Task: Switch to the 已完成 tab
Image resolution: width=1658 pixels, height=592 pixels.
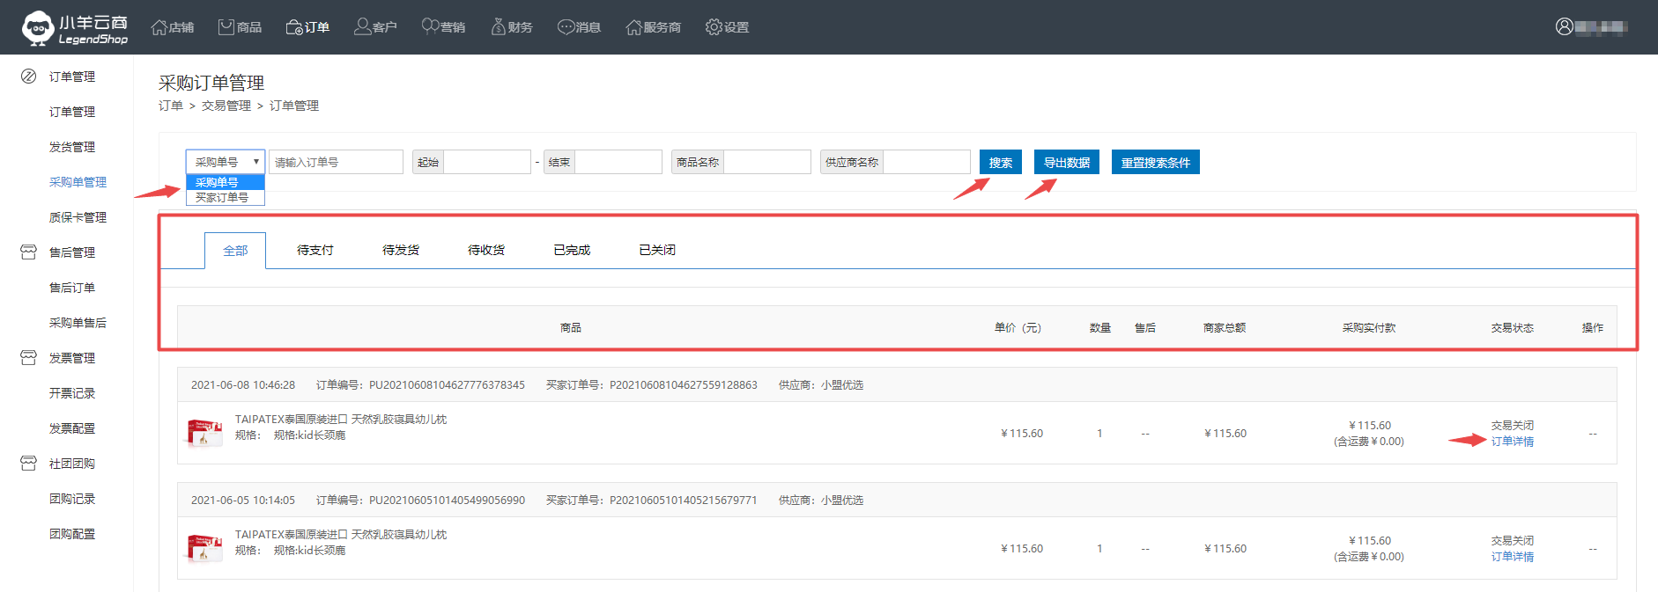Action: click(571, 251)
